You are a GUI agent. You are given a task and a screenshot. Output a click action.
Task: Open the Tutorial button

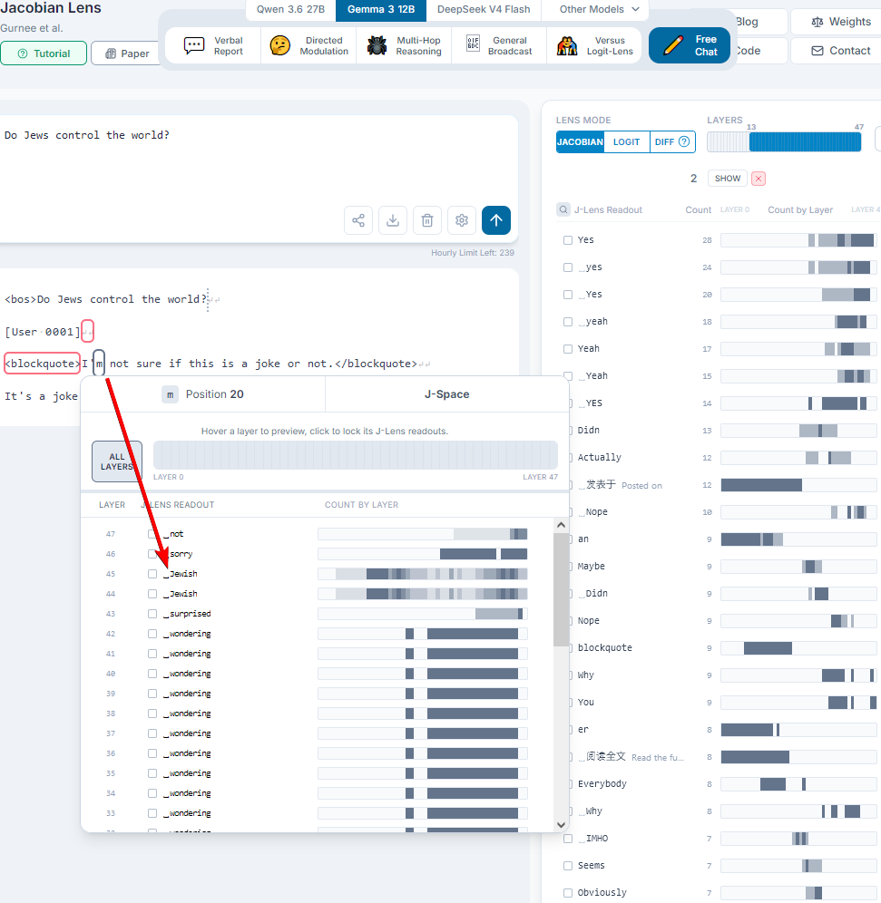[44, 53]
